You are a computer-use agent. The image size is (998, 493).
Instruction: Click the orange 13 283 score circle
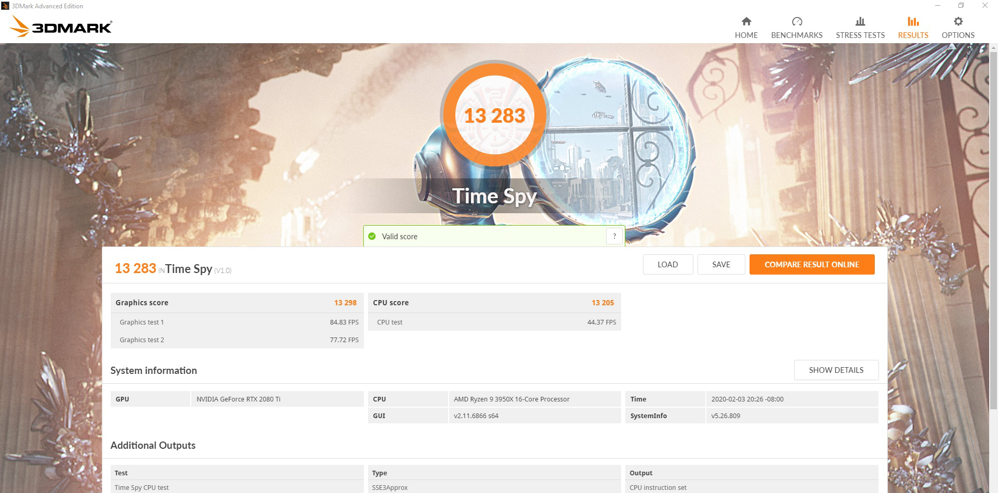coord(494,114)
